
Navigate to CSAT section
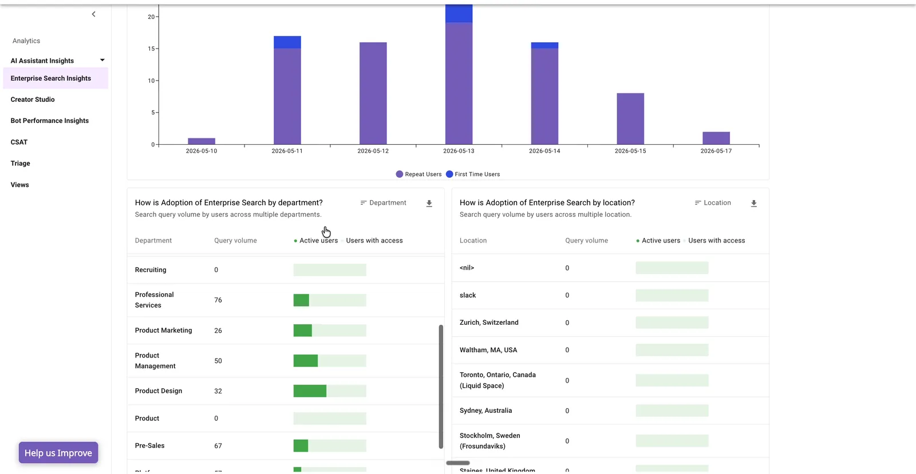pyautogui.click(x=19, y=142)
